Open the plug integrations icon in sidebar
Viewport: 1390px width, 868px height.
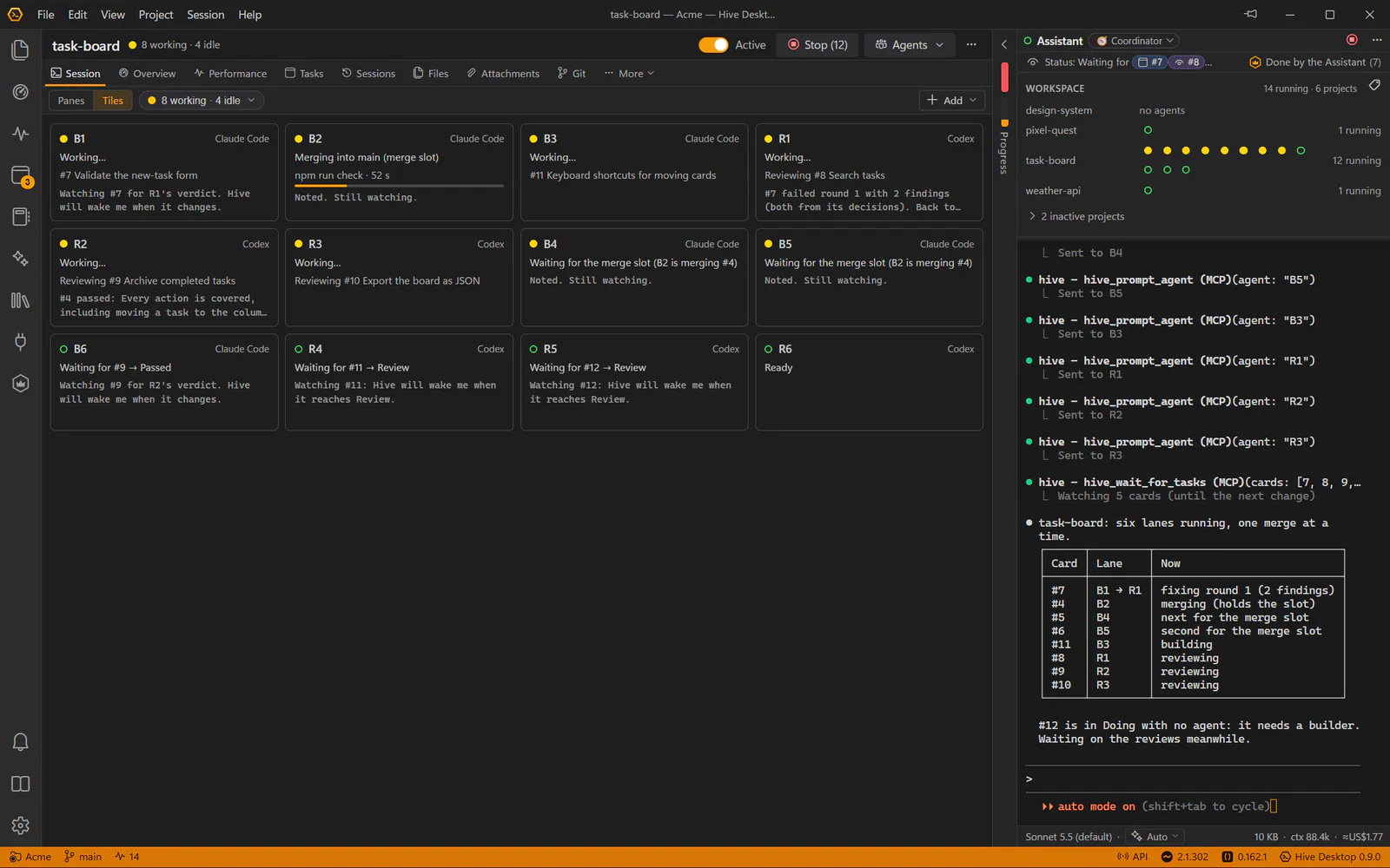click(20, 342)
